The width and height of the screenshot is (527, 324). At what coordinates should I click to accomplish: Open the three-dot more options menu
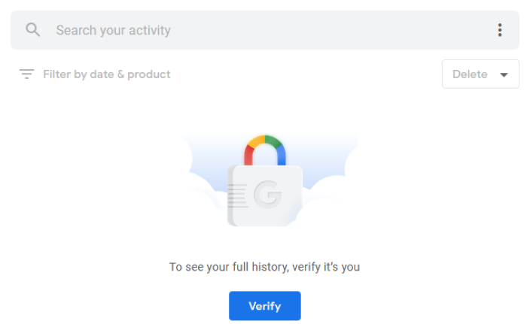click(x=500, y=30)
